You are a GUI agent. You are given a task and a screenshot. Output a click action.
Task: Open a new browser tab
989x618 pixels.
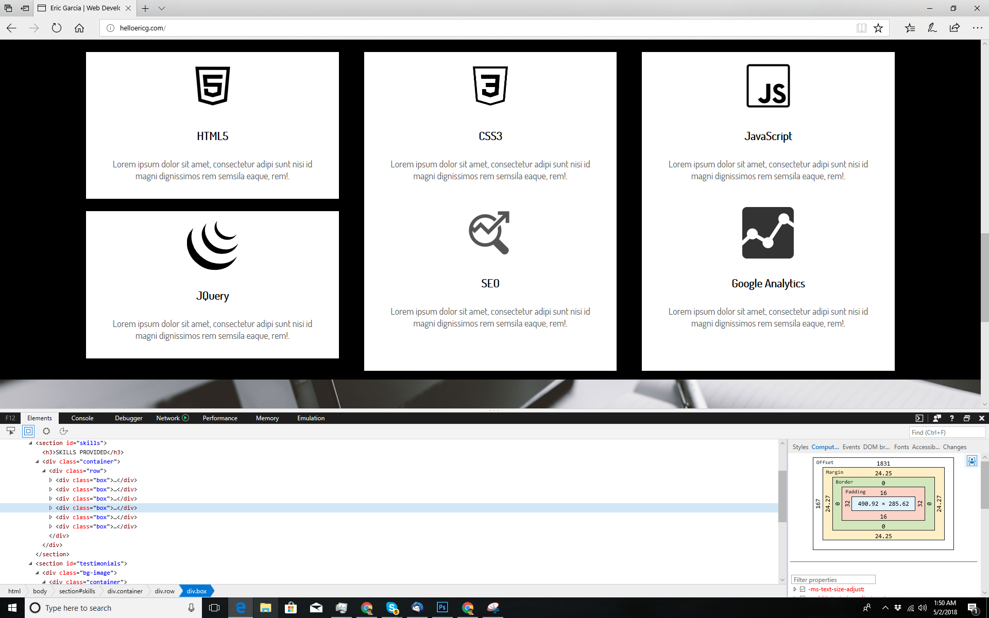click(x=145, y=8)
